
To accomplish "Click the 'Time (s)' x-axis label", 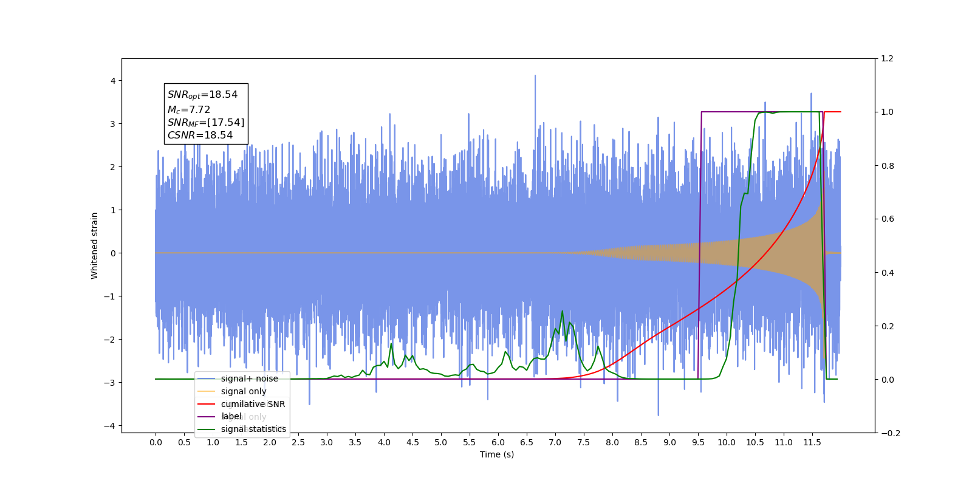I will pos(497,454).
